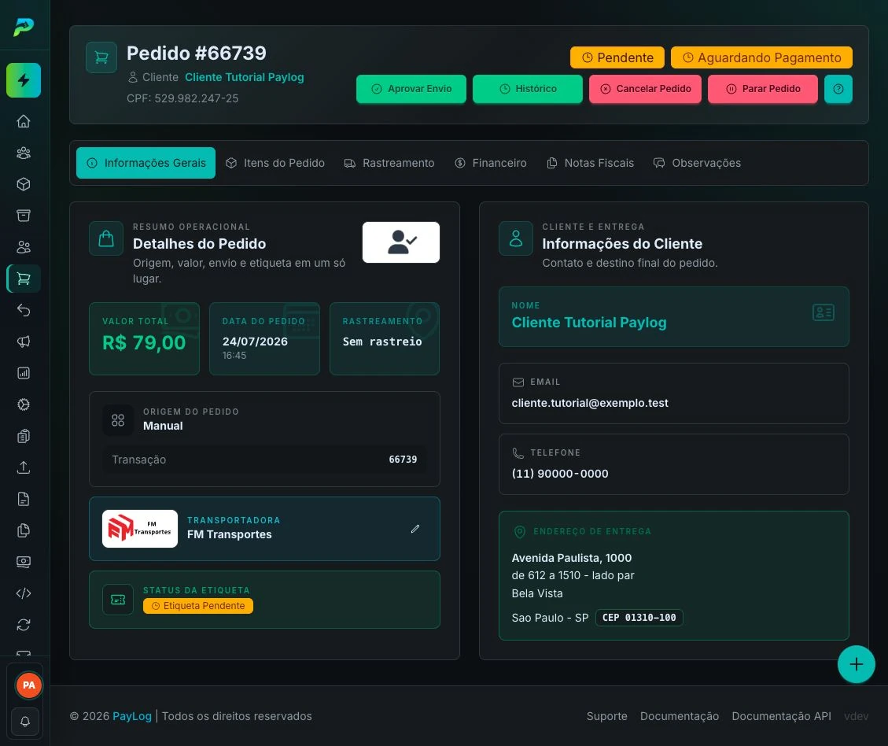Open the group of people icon below home

pos(24,153)
